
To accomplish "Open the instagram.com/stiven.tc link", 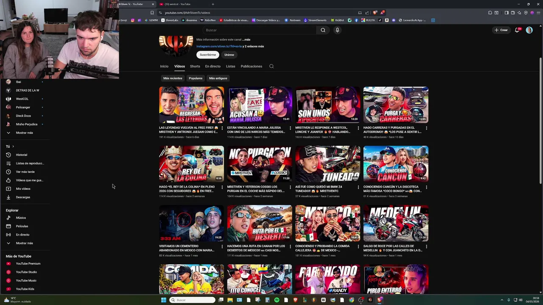I will pos(219,46).
